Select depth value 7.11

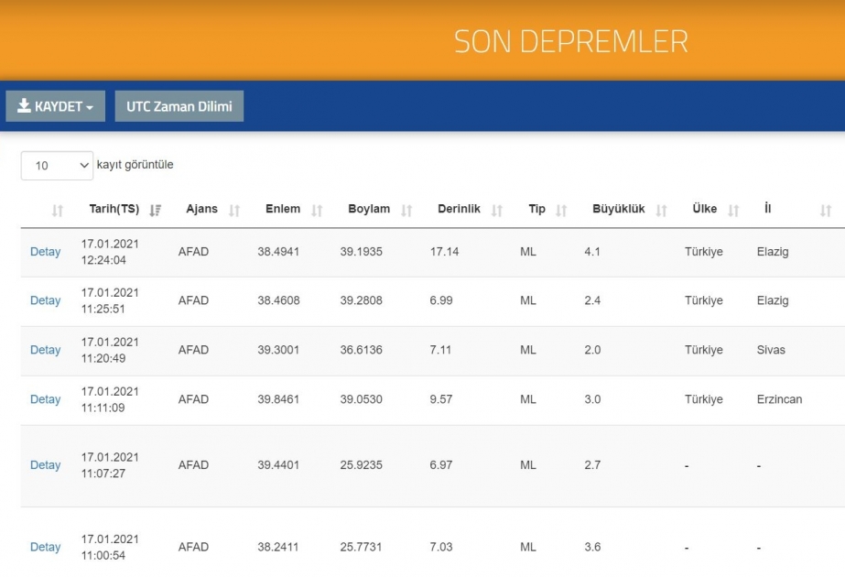click(x=440, y=350)
